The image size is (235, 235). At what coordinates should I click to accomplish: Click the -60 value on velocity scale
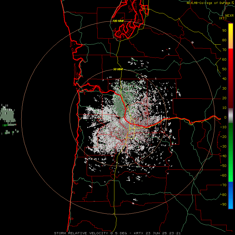(x=223, y=175)
